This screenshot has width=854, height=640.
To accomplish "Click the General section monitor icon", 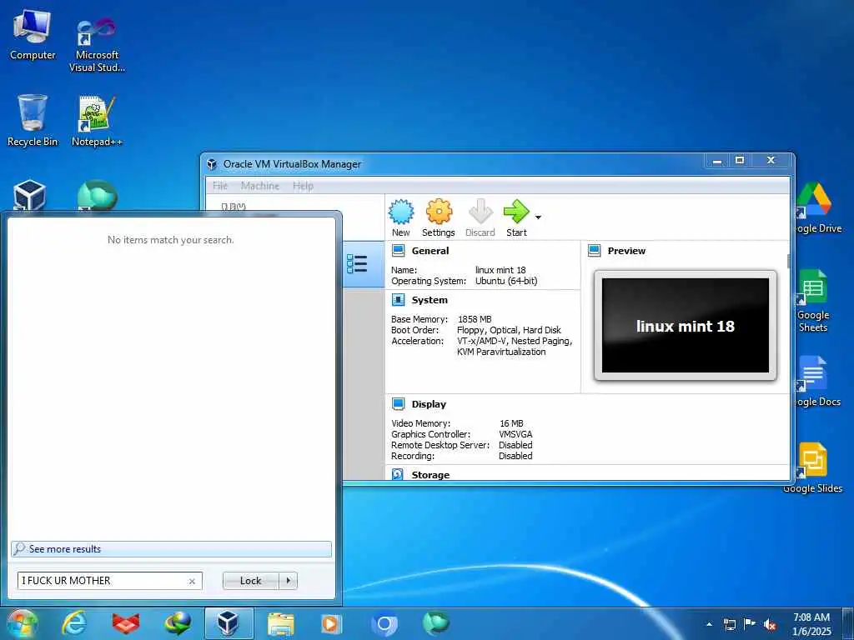I will tap(398, 251).
